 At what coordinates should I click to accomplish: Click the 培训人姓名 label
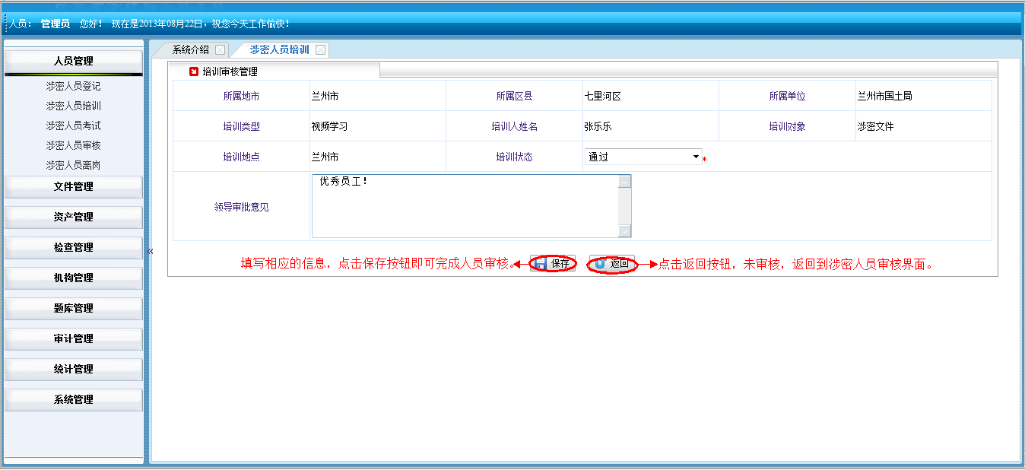514,127
